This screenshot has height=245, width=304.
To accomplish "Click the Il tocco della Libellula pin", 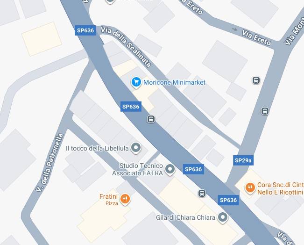I will tap(136, 148).
